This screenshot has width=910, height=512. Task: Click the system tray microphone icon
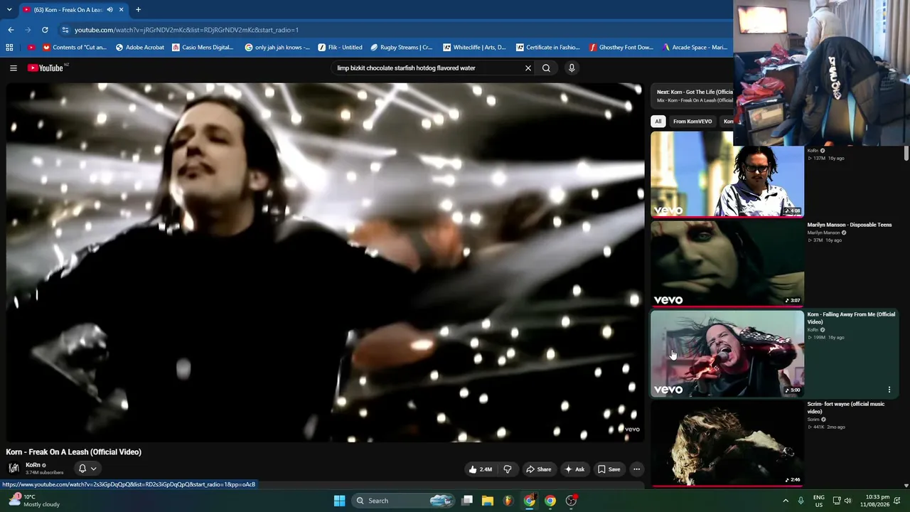[801, 501]
